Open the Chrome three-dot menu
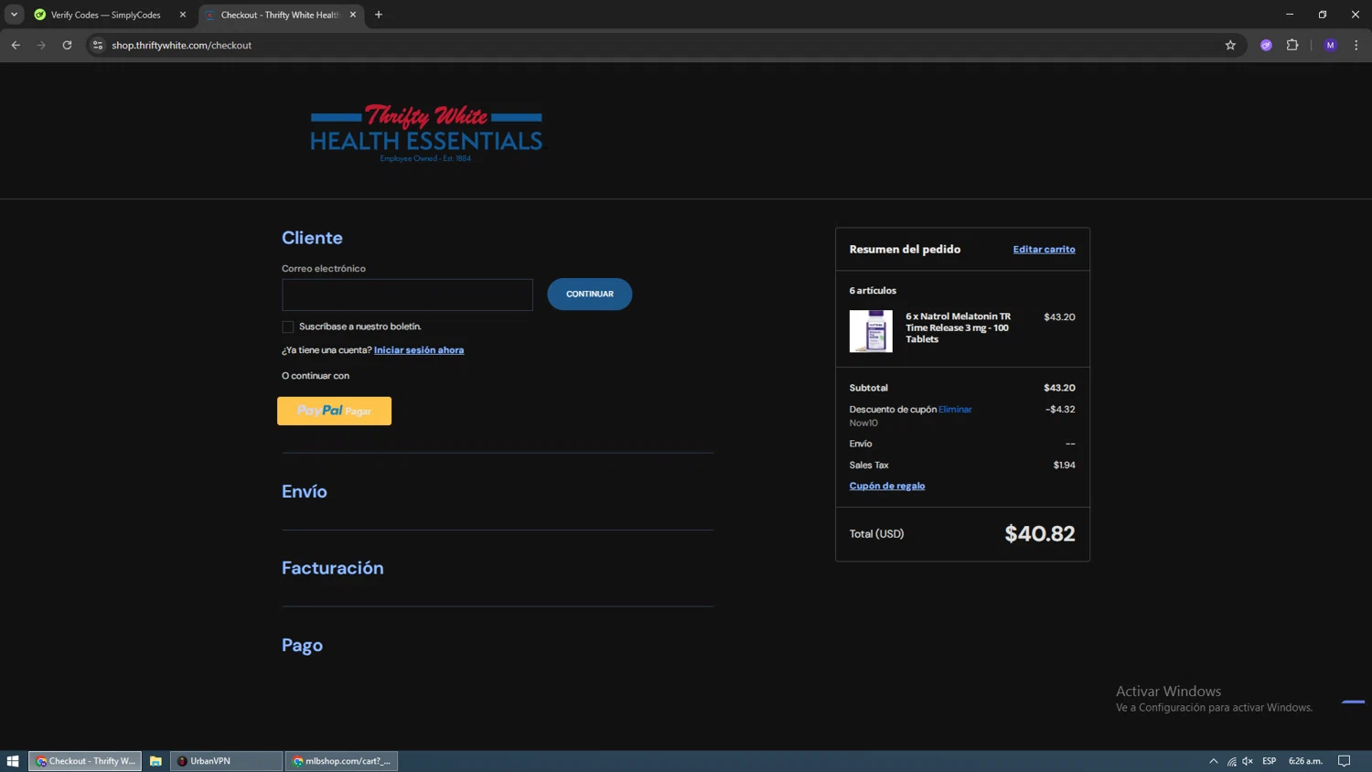 (1356, 45)
